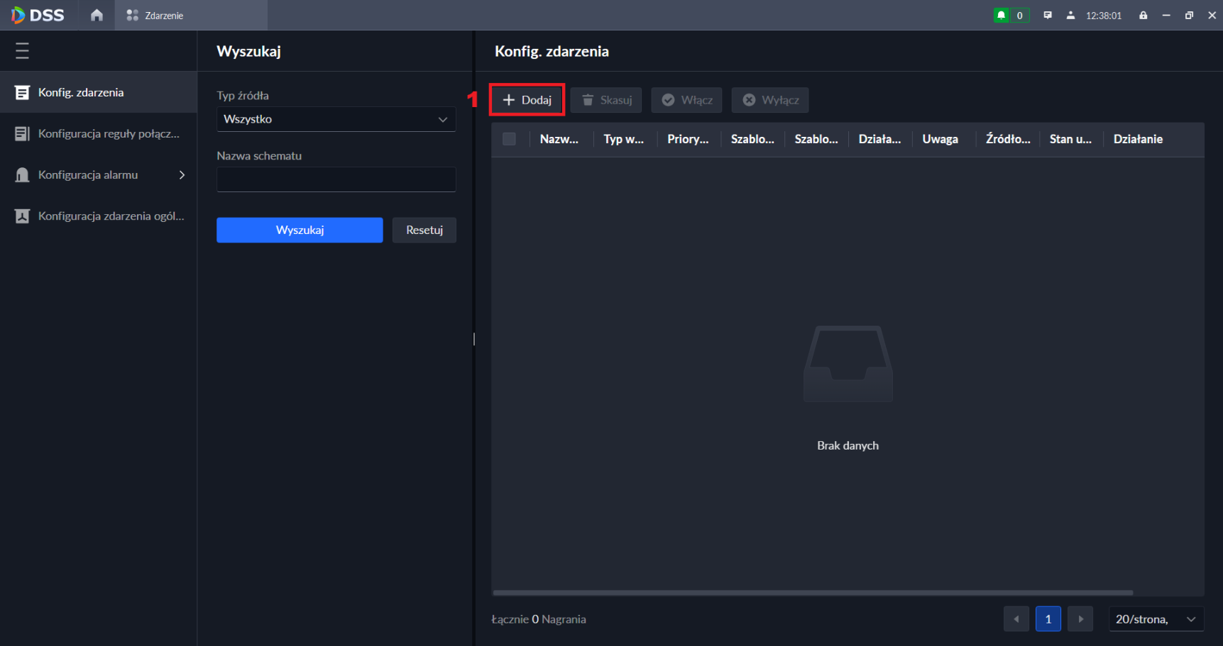Click the user account icon

click(1070, 15)
